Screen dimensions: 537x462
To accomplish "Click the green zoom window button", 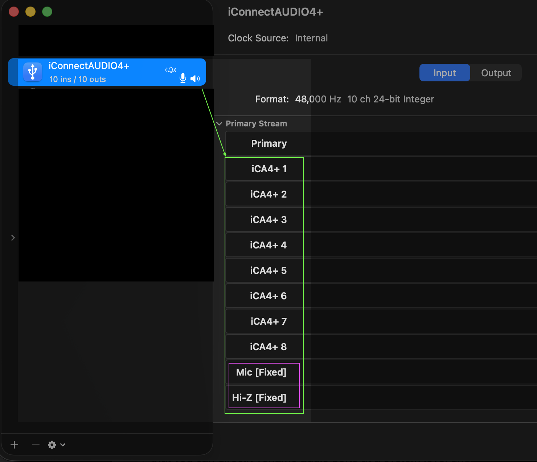I will click(x=47, y=12).
